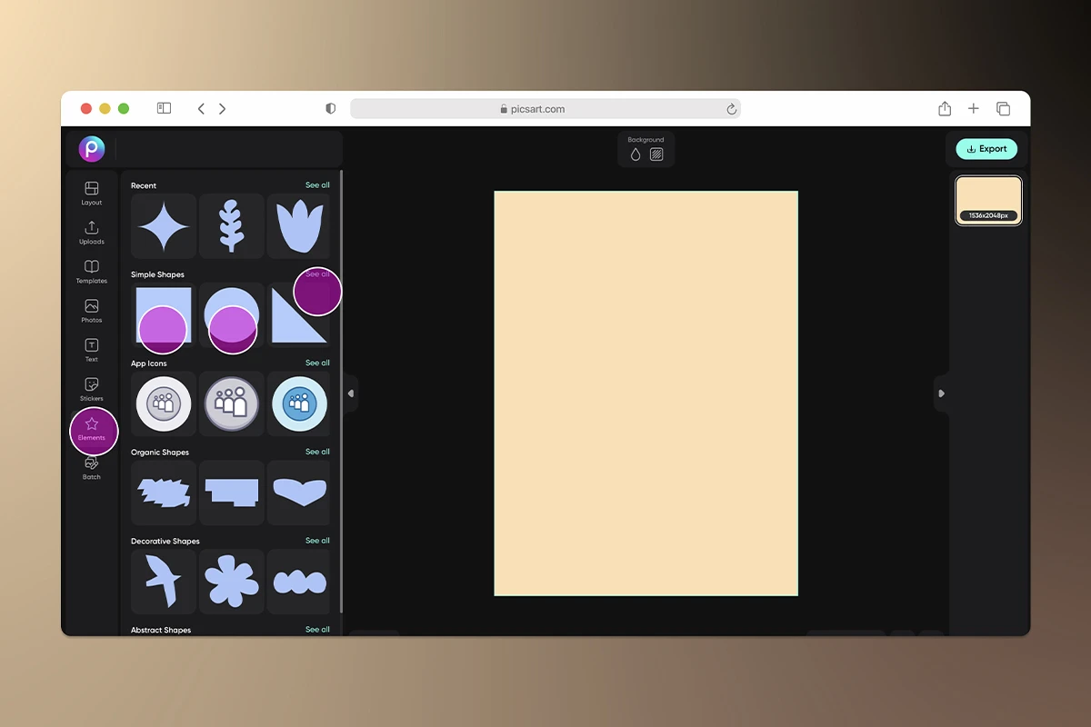Viewport: 1091px width, 727px height.
Task: Select the Text tool
Action: (x=91, y=350)
